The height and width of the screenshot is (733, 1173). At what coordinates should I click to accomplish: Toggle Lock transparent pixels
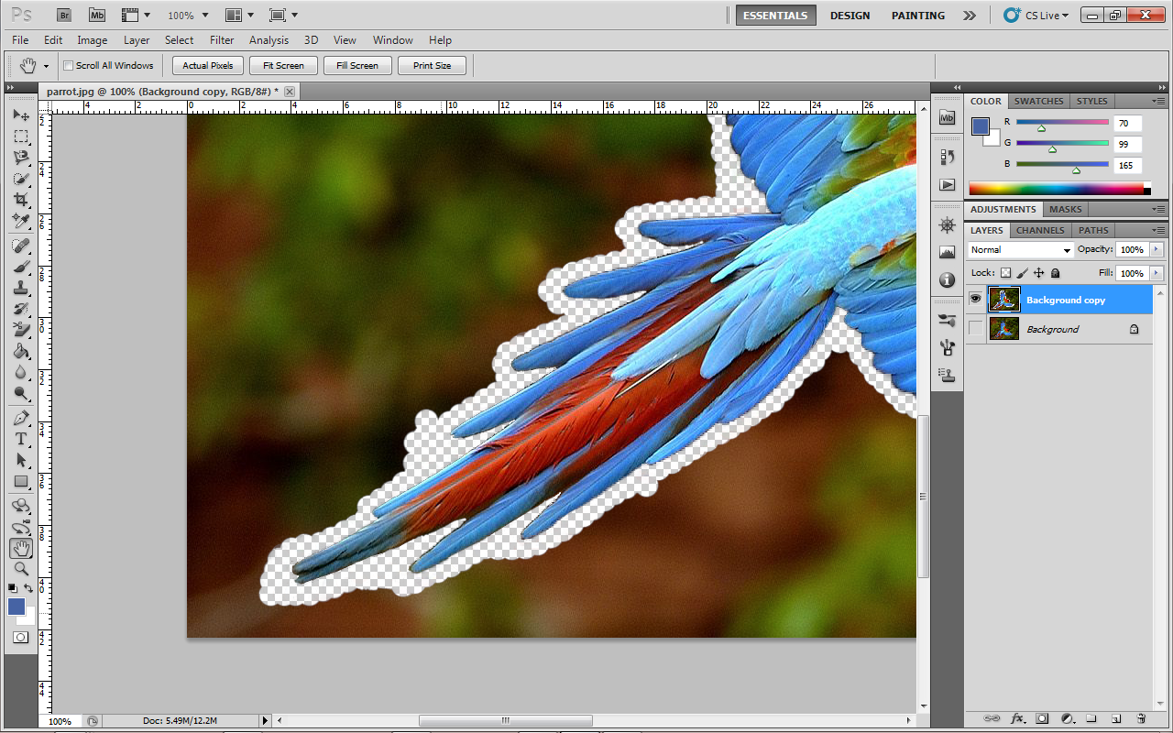pos(1005,273)
